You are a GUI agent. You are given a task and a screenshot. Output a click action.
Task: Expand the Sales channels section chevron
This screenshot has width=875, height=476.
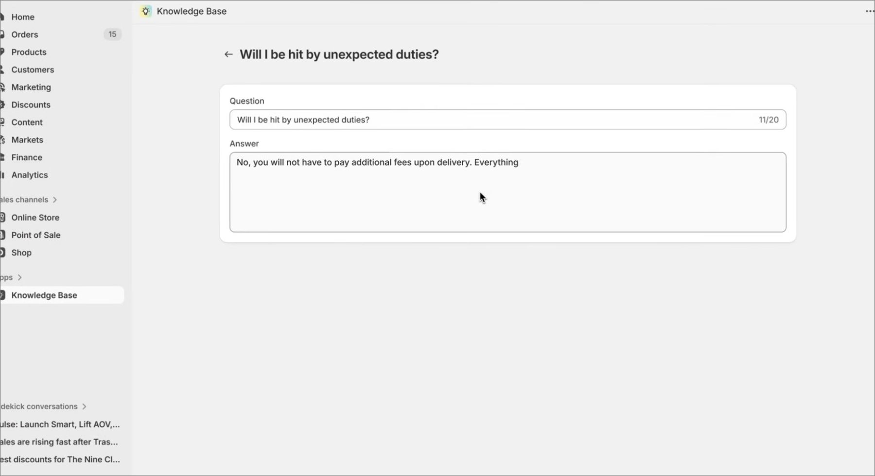(x=55, y=200)
